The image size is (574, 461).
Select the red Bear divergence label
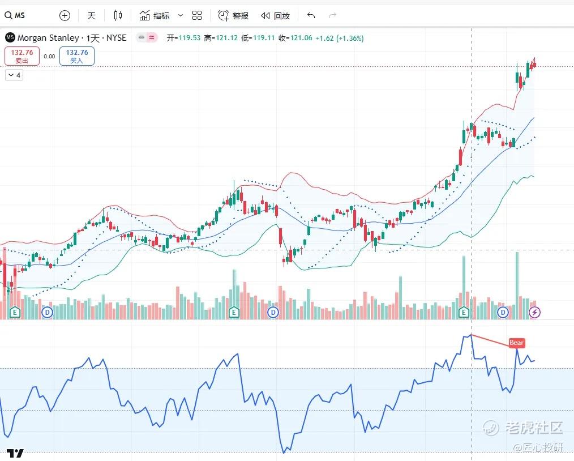[516, 343]
